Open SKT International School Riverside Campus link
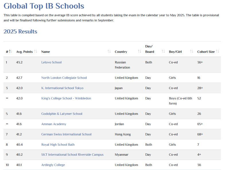Viewport: 226px width, 170px height. click(72, 155)
